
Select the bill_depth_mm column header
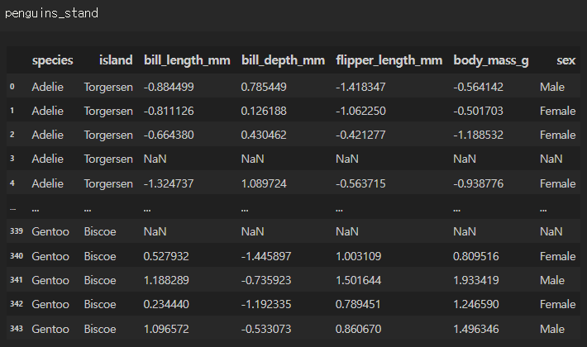click(x=283, y=60)
